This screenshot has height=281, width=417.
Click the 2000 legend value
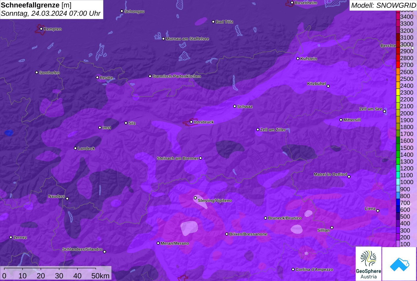click(x=407, y=113)
